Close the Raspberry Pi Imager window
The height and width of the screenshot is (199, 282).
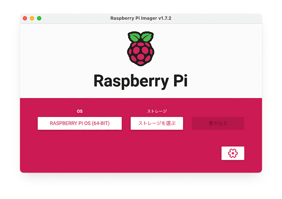(x=25, y=18)
